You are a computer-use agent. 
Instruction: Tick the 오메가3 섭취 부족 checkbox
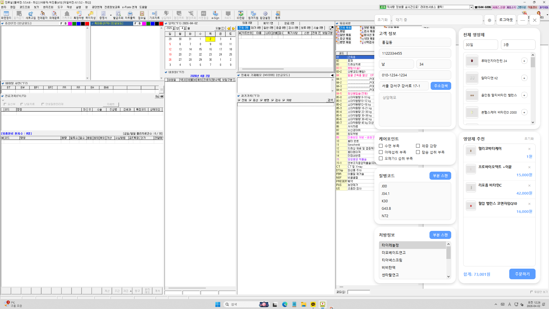pyautogui.click(x=381, y=159)
